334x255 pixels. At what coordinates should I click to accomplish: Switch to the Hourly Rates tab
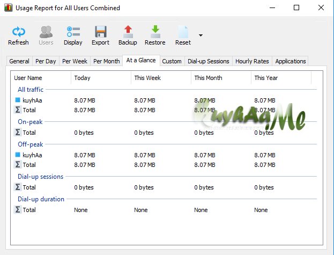pos(252,61)
